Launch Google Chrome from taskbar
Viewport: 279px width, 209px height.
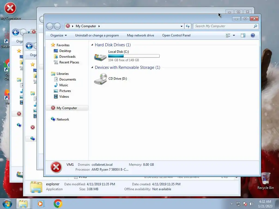(58, 204)
